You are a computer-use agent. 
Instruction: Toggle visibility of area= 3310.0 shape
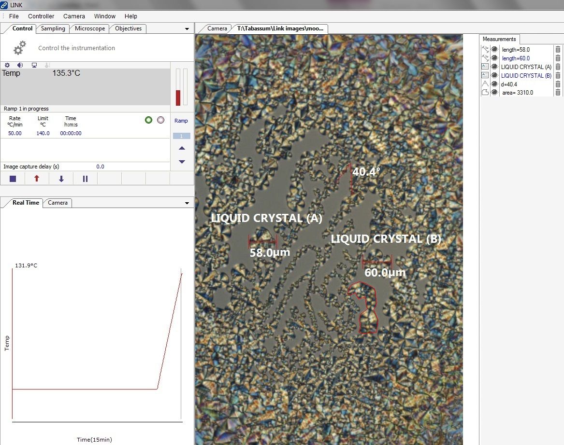494,92
